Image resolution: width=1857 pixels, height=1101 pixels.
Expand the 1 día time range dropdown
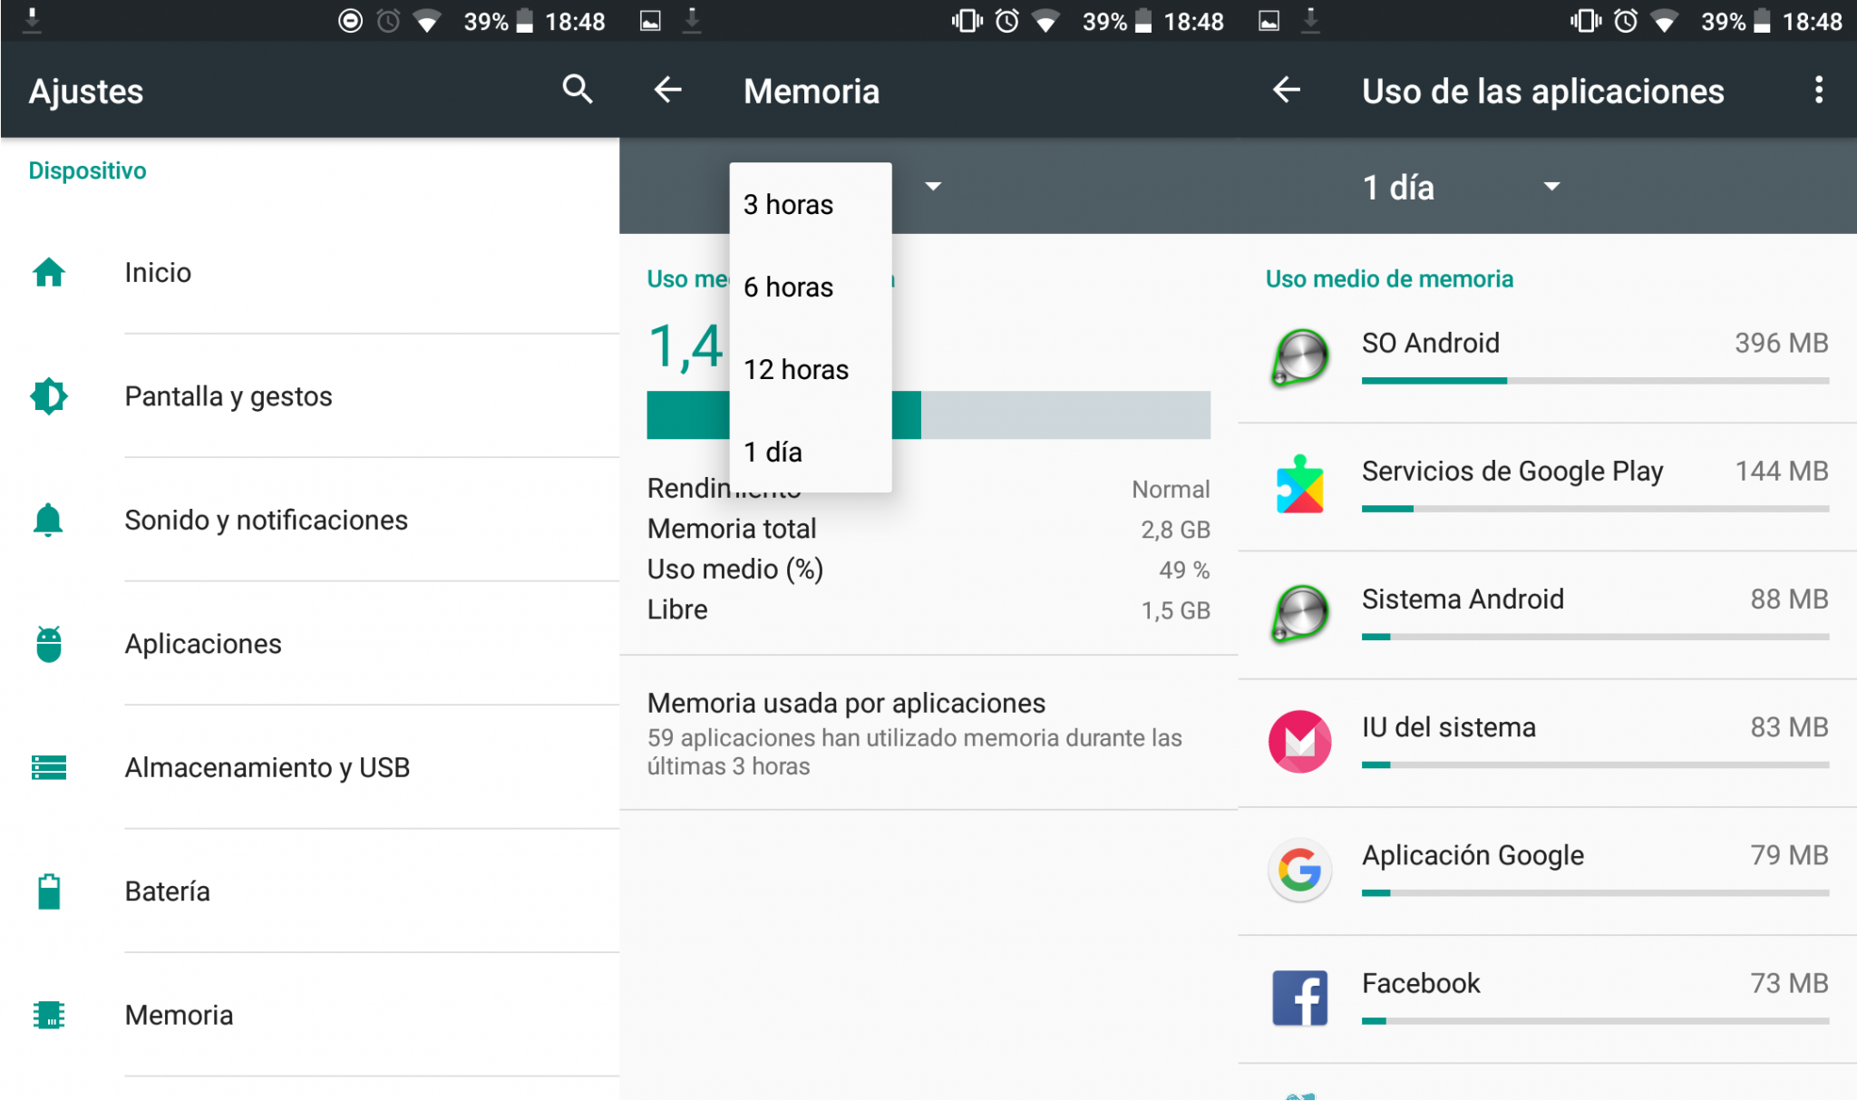click(x=1460, y=187)
